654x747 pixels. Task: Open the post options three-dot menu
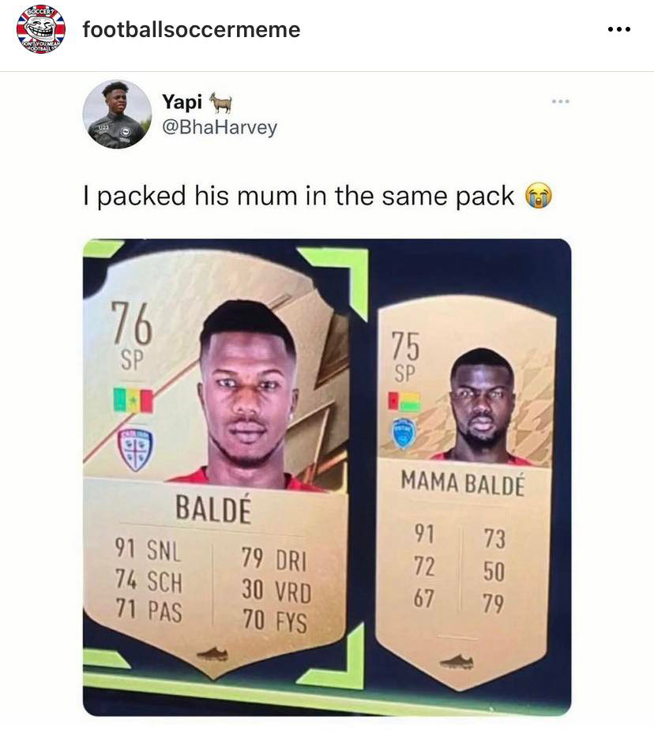pyautogui.click(x=619, y=29)
